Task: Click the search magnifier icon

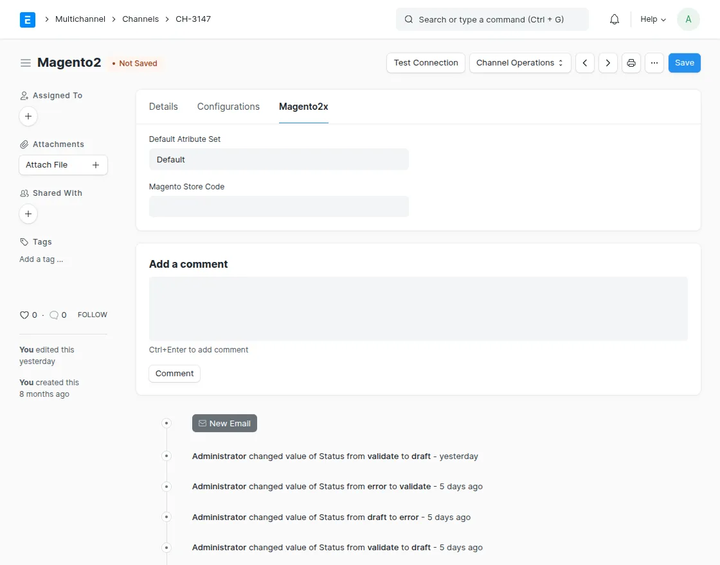Action: click(408, 19)
